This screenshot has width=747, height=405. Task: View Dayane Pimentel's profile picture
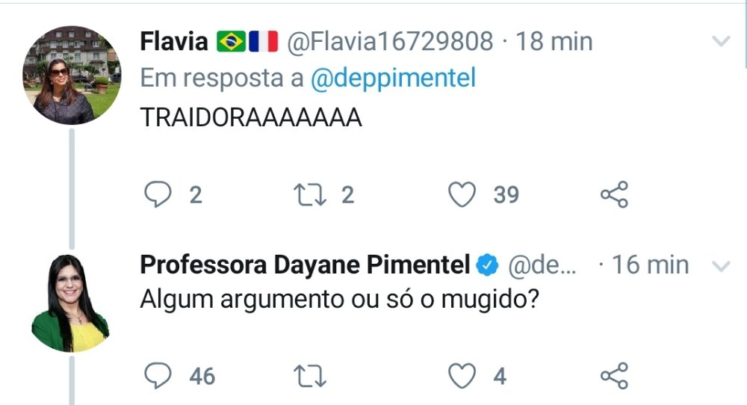pos(72,303)
